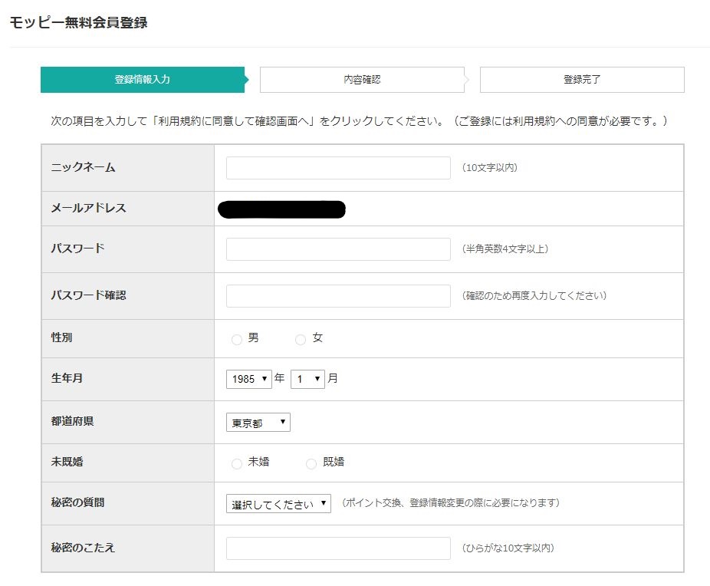710x586 pixels.
Task: Click the 秘密のこたえ row label
Action: [x=83, y=548]
